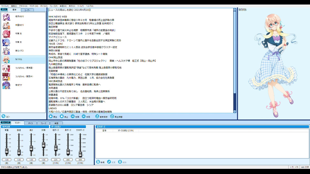Screen dimensions: 310x174
Task: Switch to 標準 voice preset tab
Action: coord(15,10)
